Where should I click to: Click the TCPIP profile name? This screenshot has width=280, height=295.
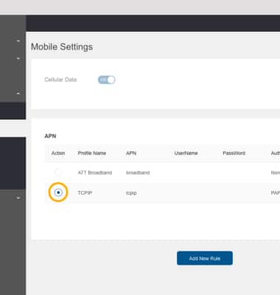pyautogui.click(x=85, y=192)
